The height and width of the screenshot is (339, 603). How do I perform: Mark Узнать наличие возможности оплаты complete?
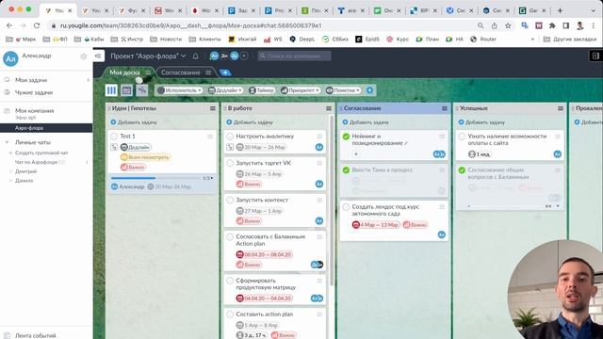(x=462, y=137)
